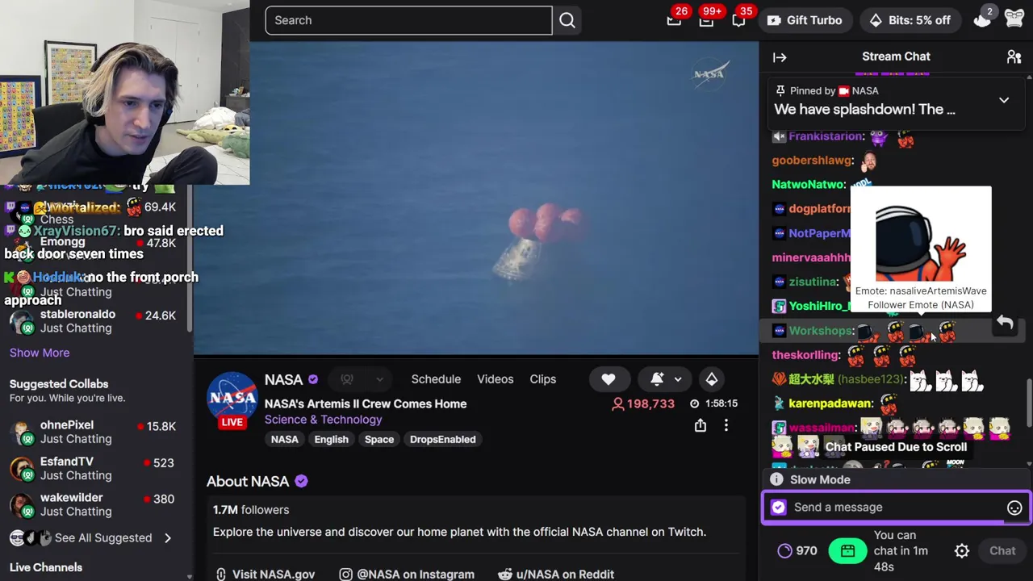Click the Slow Mode info icon

[x=776, y=479]
